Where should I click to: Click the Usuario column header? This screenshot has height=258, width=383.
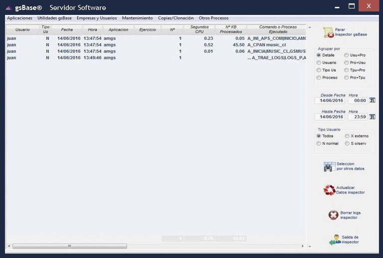(22, 29)
